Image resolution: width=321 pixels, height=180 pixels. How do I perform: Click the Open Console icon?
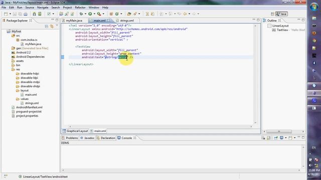(x=290, y=138)
